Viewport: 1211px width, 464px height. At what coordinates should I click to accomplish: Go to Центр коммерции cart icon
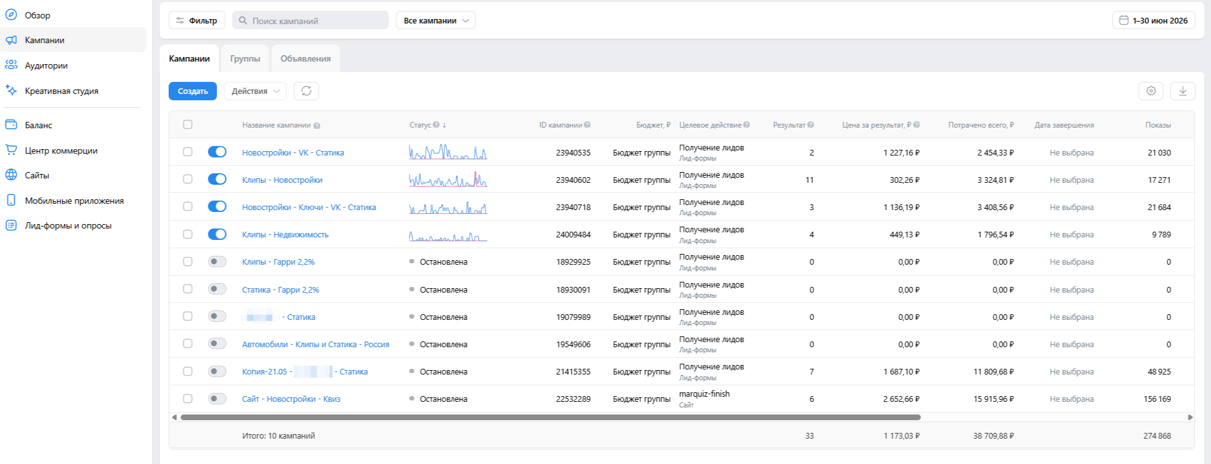[x=11, y=150]
